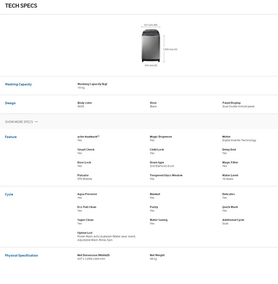Click the Delay End spec label
Screen dimensions: 278x284
click(229, 150)
